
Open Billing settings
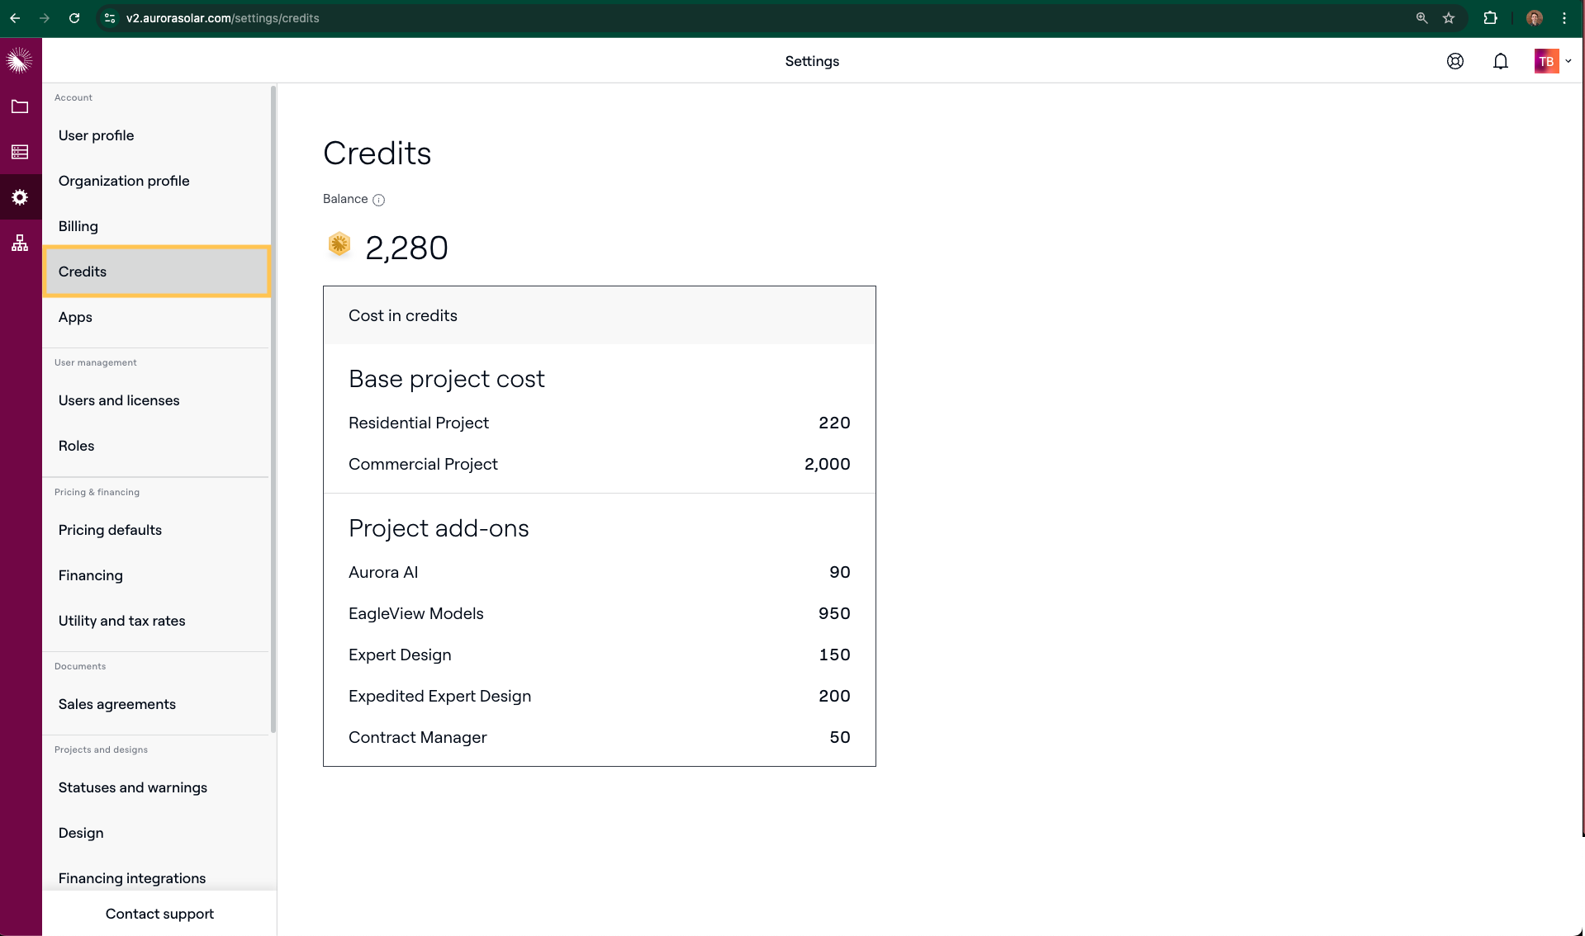coord(156,226)
